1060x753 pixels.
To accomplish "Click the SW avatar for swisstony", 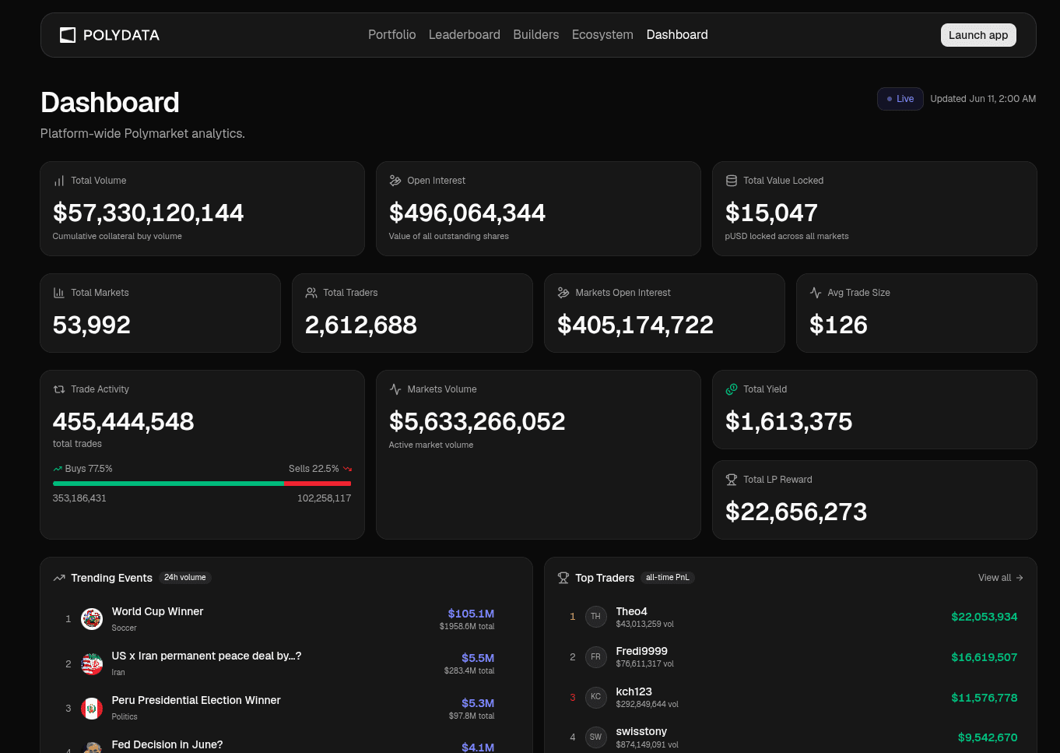I will (595, 737).
